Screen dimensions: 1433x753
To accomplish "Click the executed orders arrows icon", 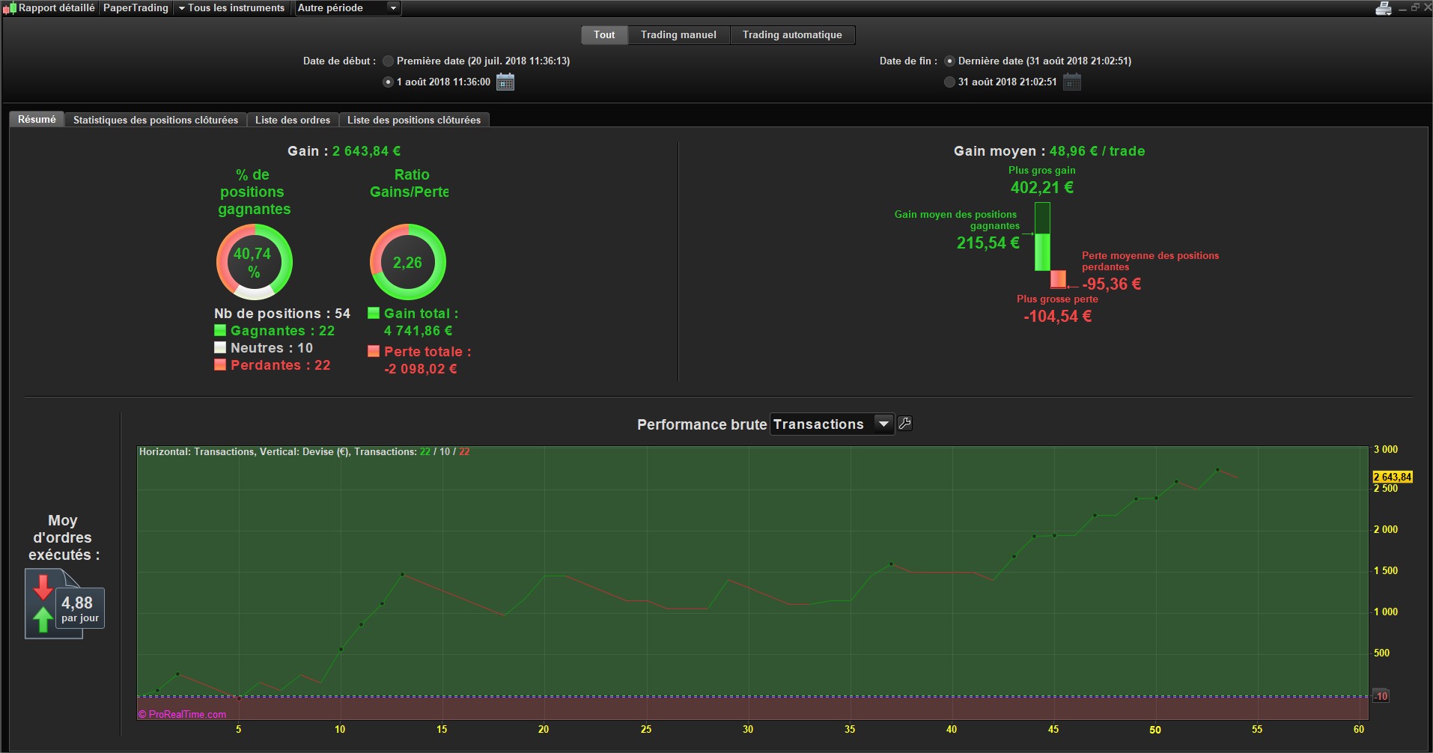I will point(44,603).
